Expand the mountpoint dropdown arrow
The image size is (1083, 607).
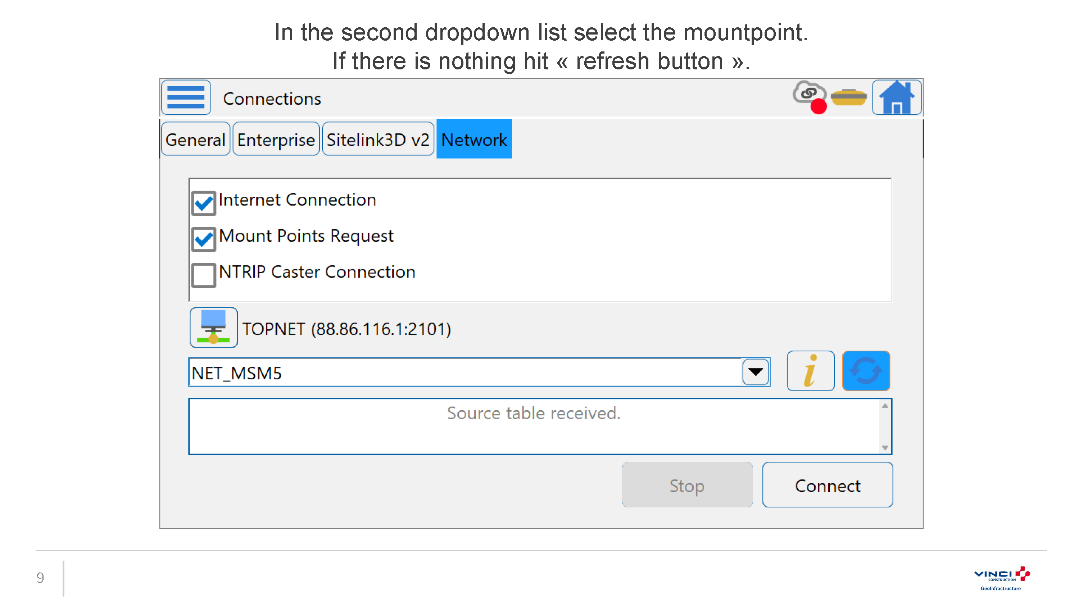pos(756,372)
